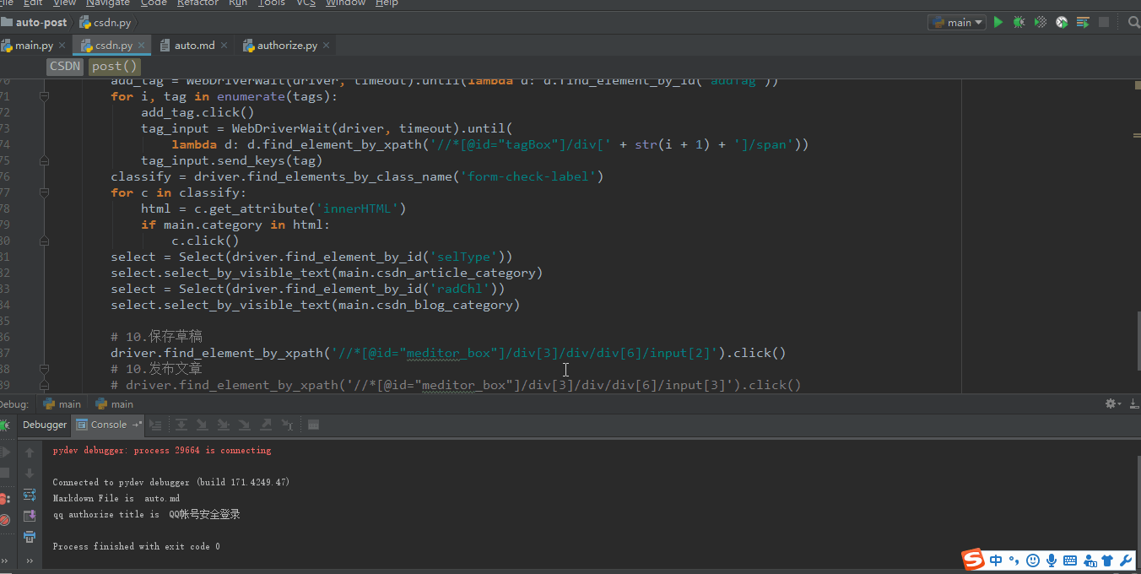This screenshot has width=1141, height=574.
Task: Open Sogou emoji smiley panel
Action: tap(1032, 560)
